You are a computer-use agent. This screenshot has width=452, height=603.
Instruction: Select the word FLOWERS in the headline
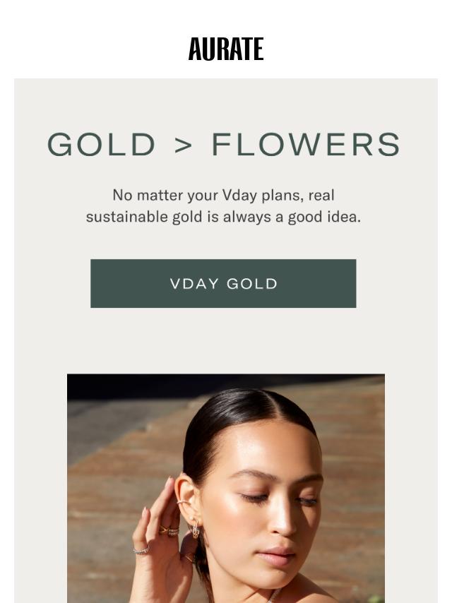[x=307, y=145]
